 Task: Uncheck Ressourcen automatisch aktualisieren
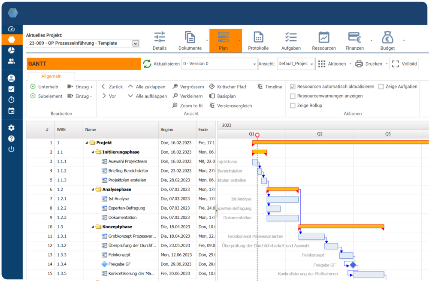(293, 87)
